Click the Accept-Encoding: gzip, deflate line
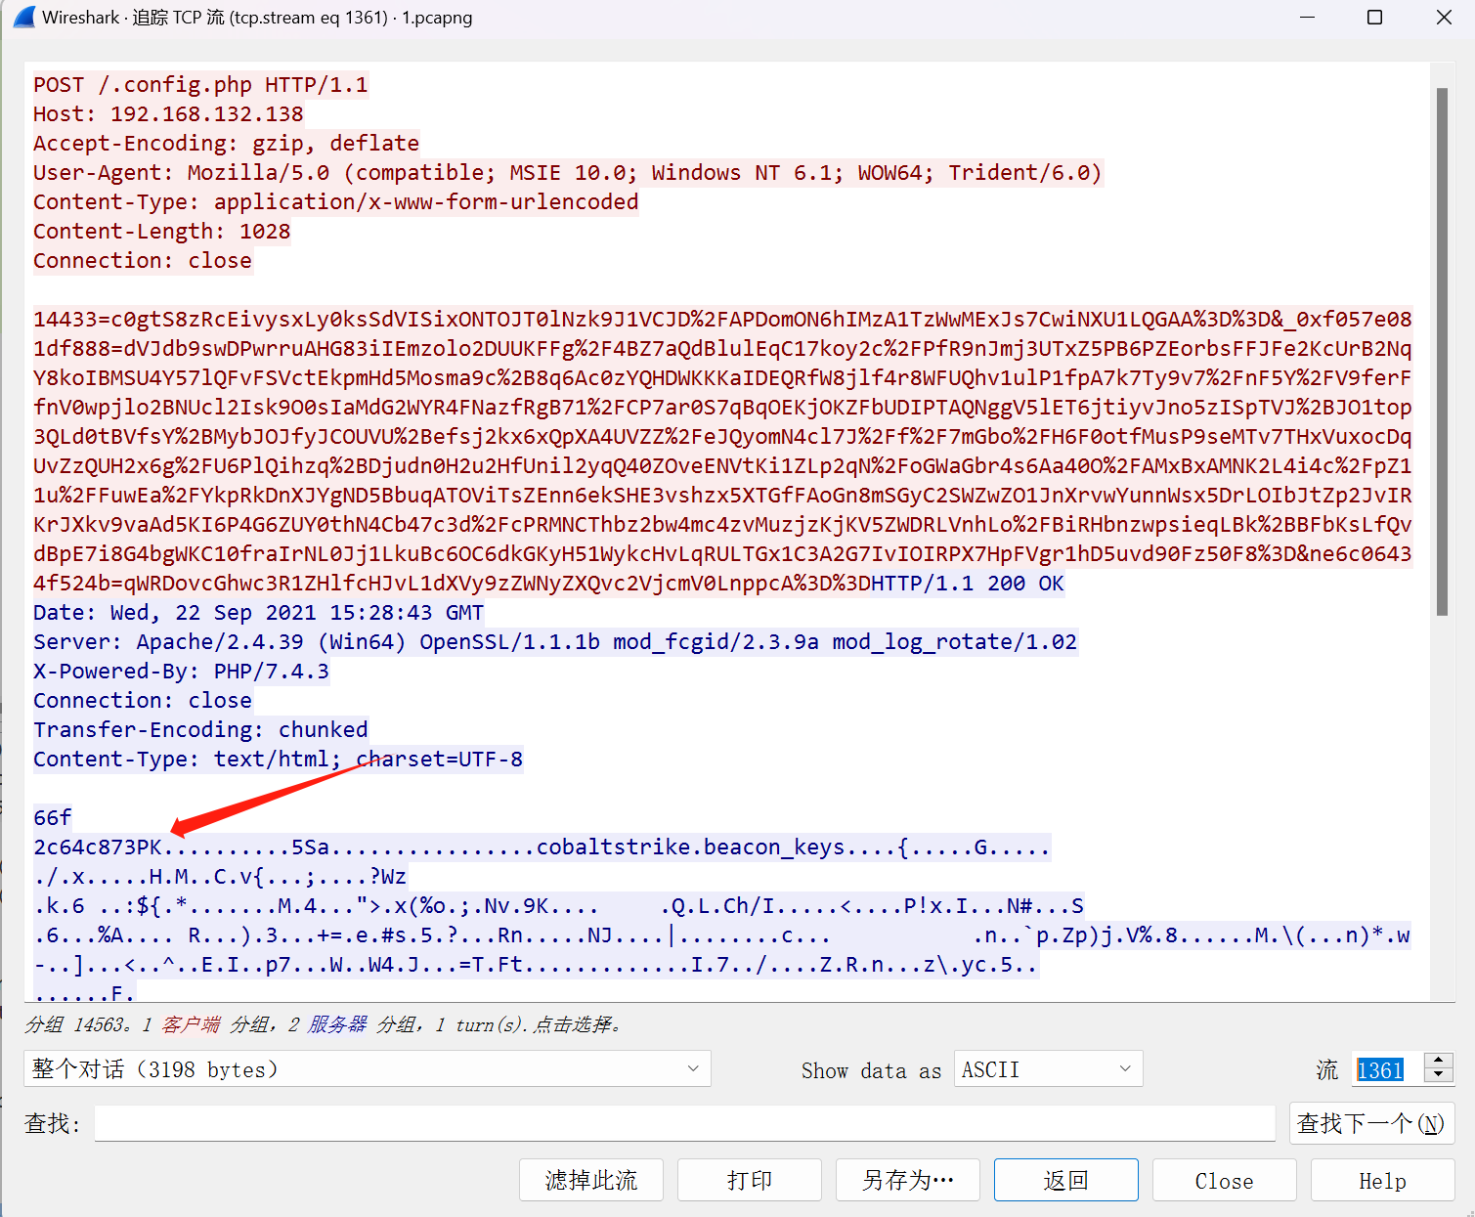The height and width of the screenshot is (1217, 1475). [226, 144]
